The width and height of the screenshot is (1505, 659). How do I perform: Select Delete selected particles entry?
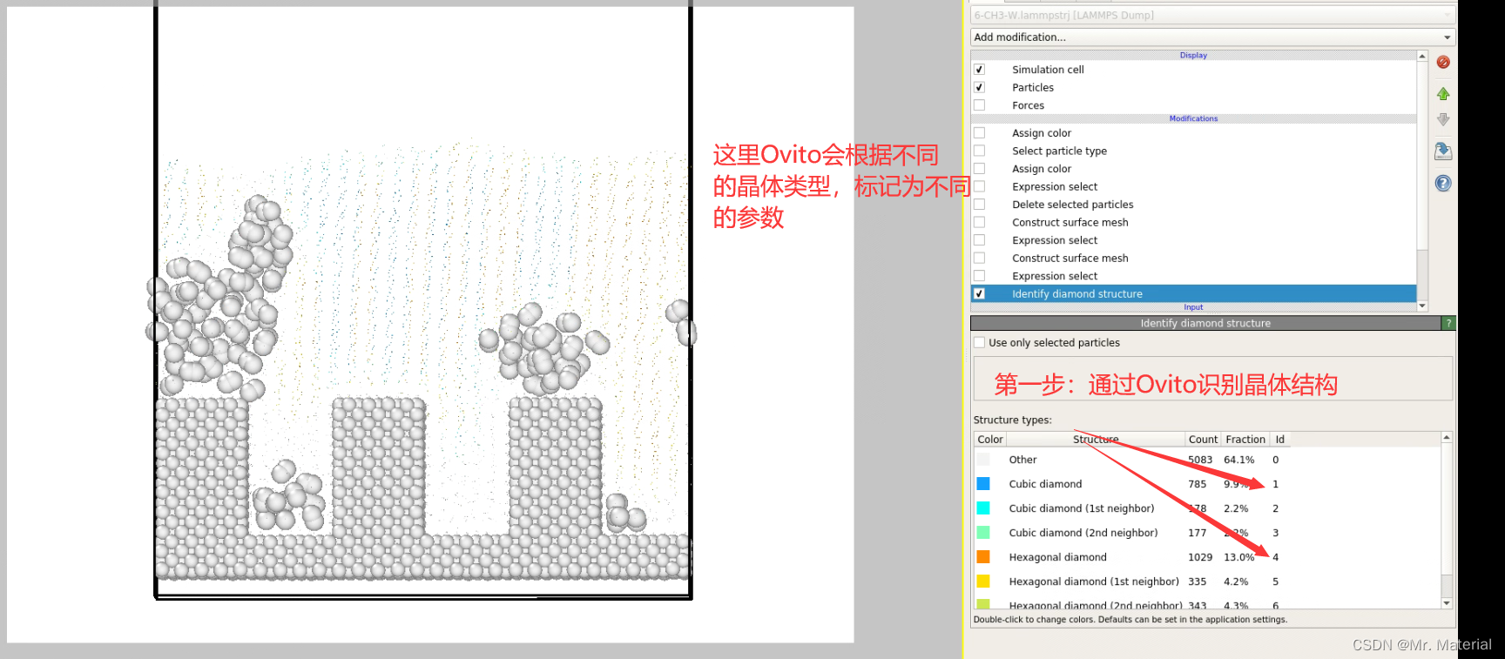click(x=1072, y=205)
